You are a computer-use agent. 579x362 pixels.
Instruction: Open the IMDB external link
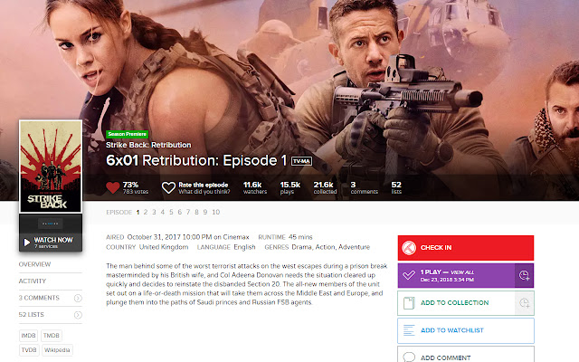[x=28, y=336]
